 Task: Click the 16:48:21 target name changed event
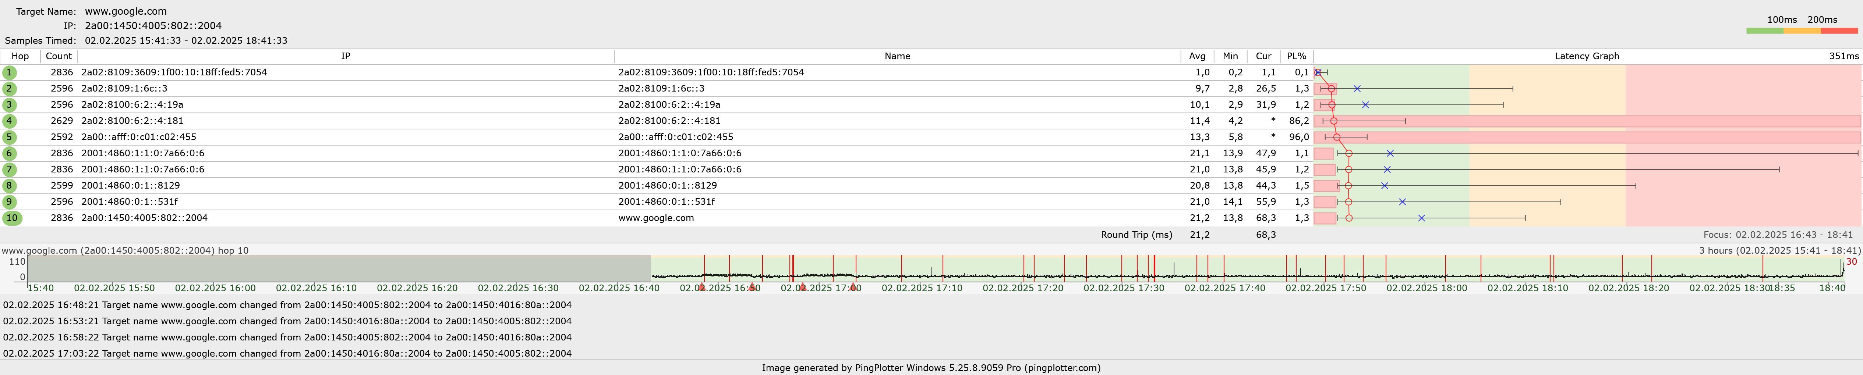(x=287, y=305)
